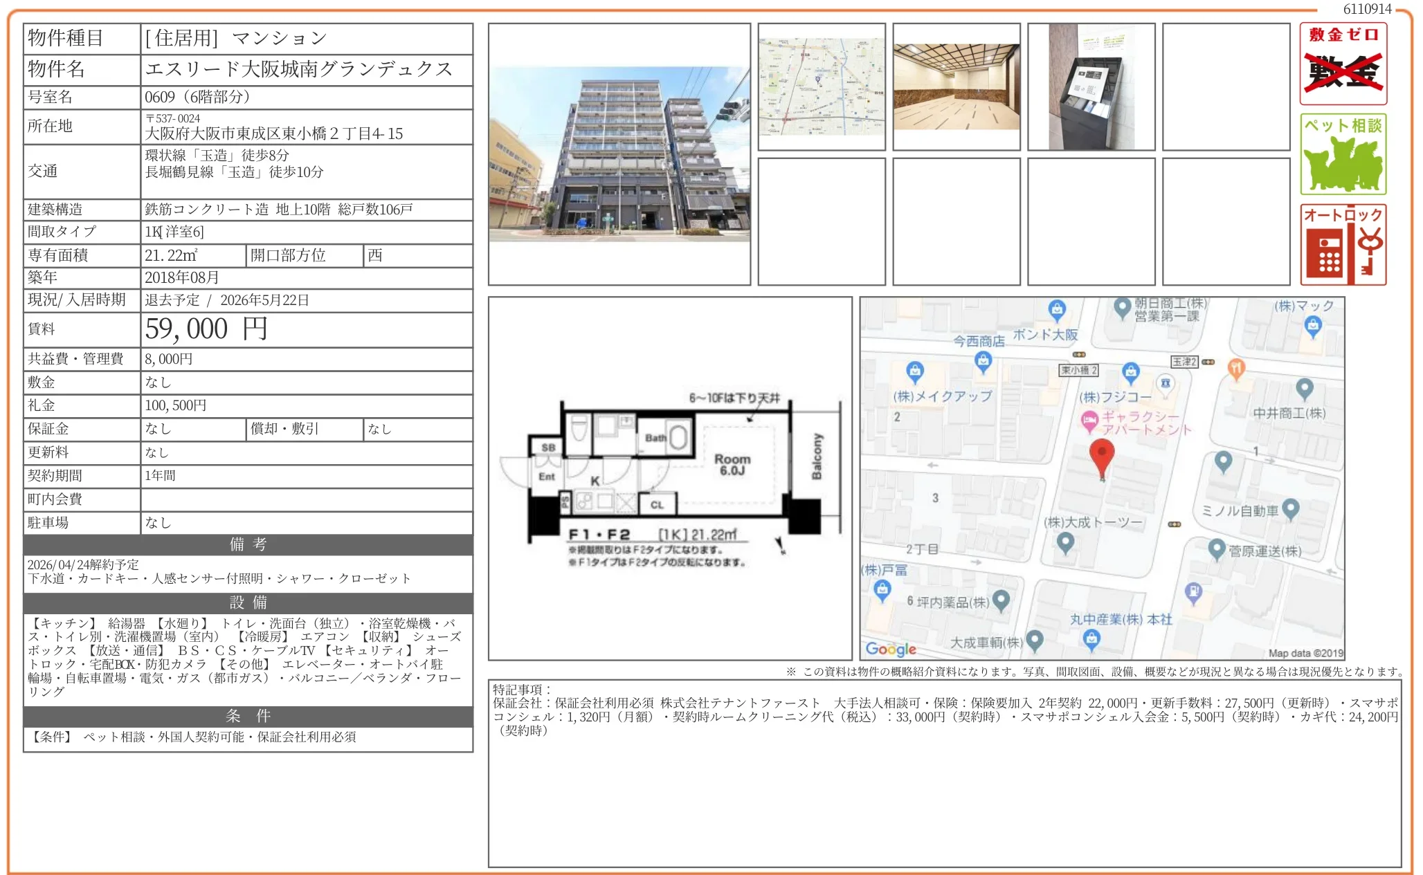Click the 菅原運送(株) map marker

click(1217, 549)
